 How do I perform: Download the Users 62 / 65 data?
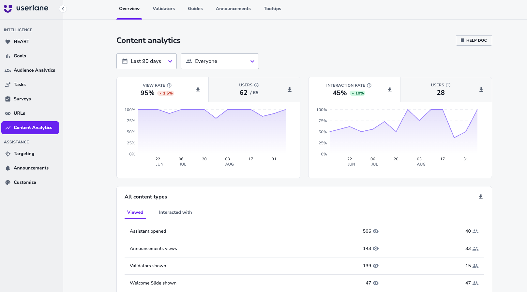coord(290,90)
